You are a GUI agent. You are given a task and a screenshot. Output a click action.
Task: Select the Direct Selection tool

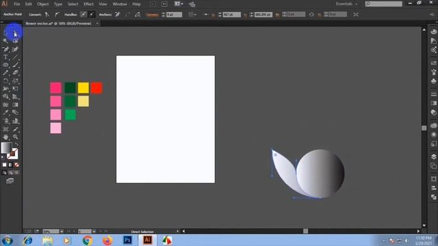click(x=15, y=33)
